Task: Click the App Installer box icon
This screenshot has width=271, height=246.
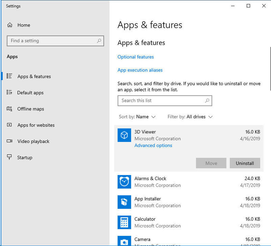Action: pos(124,202)
